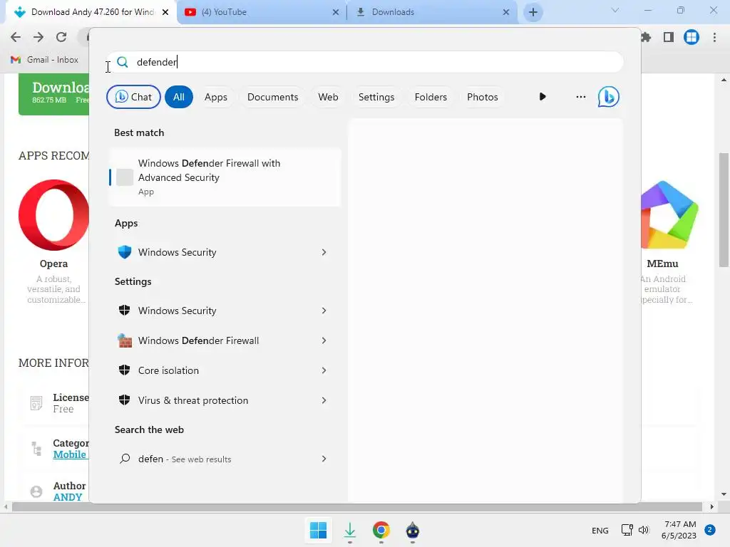
Task: Select the Documents filter
Action: click(x=273, y=97)
